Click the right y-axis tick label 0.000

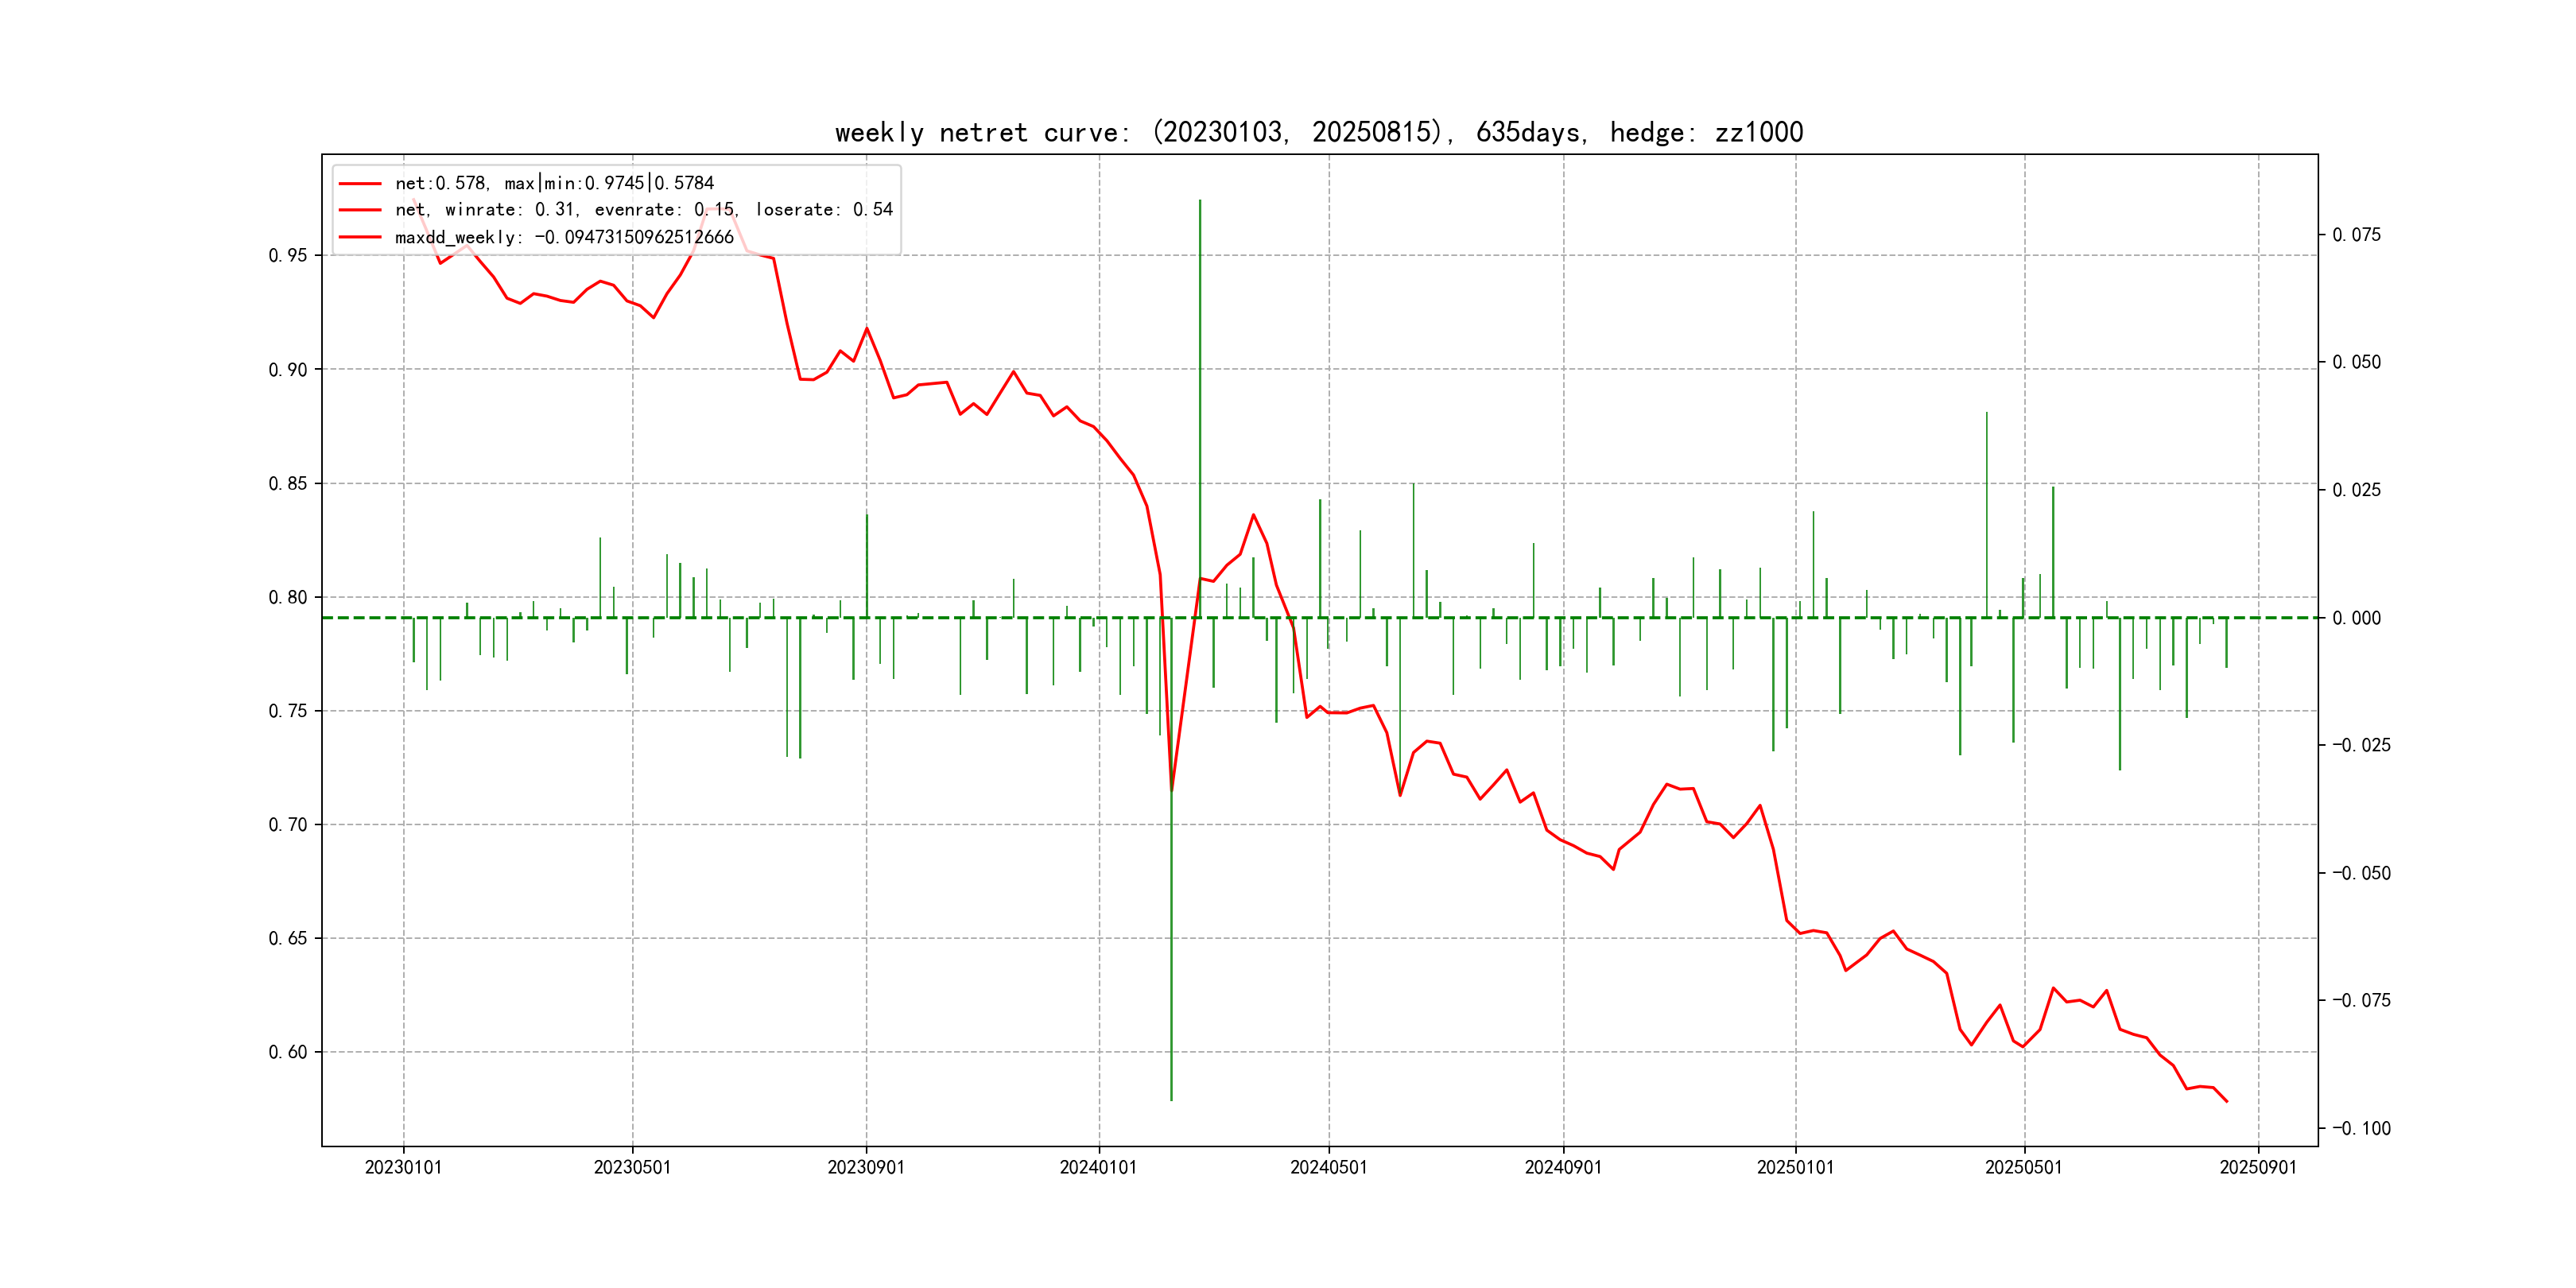tap(2357, 619)
